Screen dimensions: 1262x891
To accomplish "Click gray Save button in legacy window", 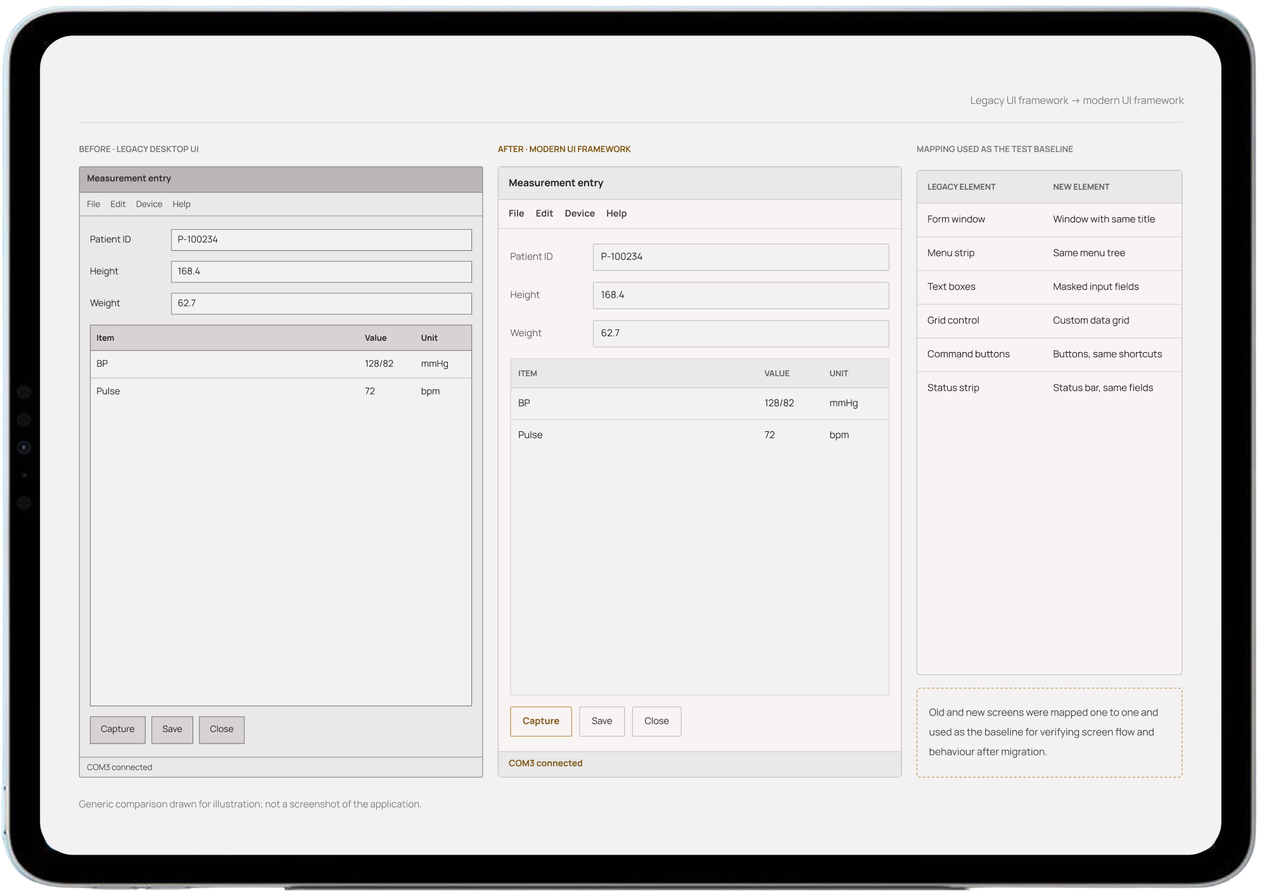I will [x=172, y=730].
